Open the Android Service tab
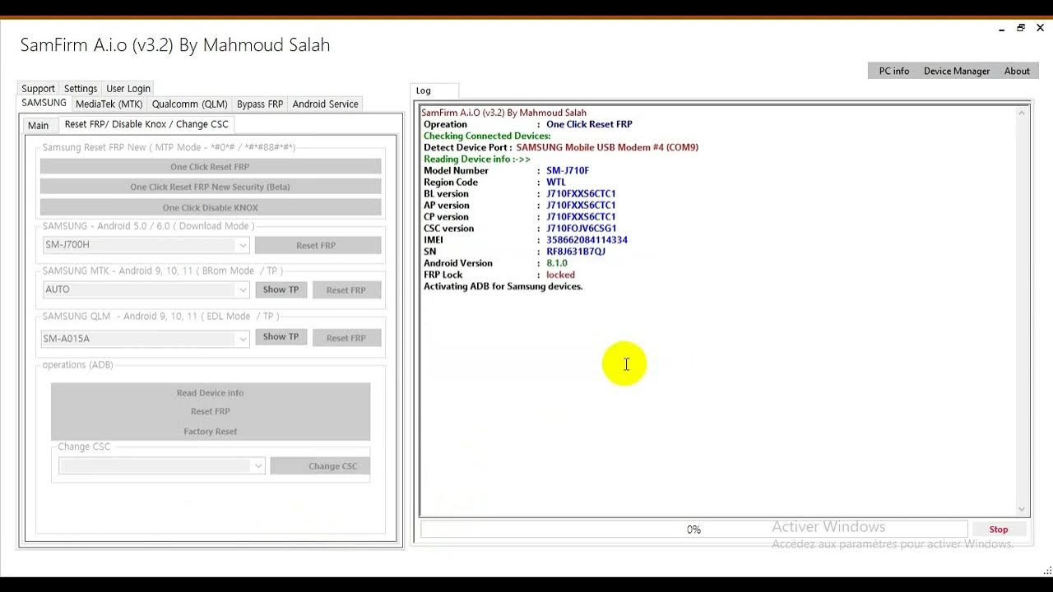 tap(325, 104)
